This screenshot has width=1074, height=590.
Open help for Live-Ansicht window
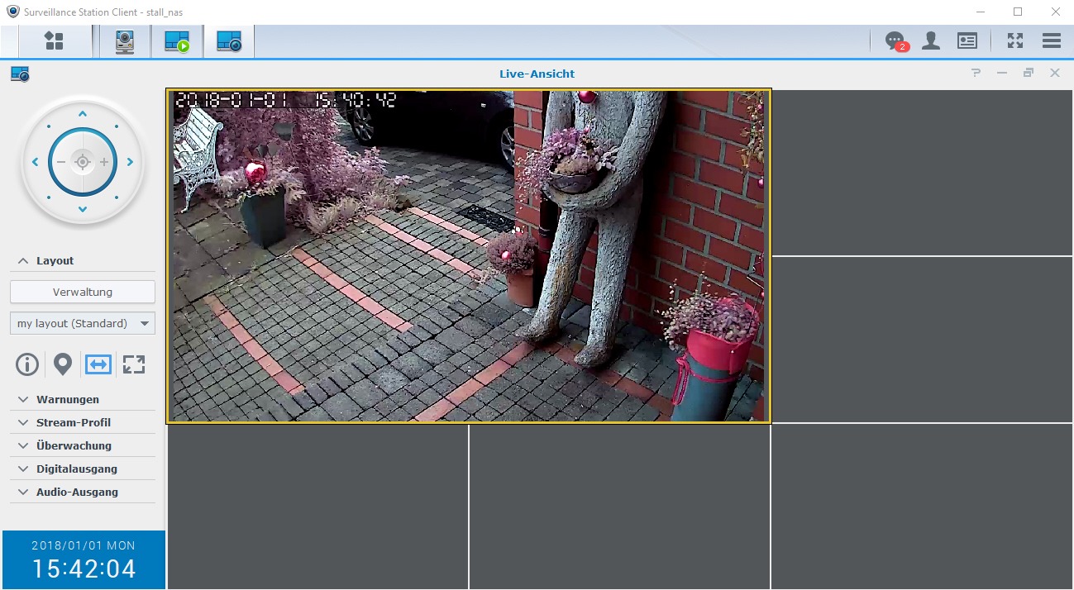coord(976,73)
